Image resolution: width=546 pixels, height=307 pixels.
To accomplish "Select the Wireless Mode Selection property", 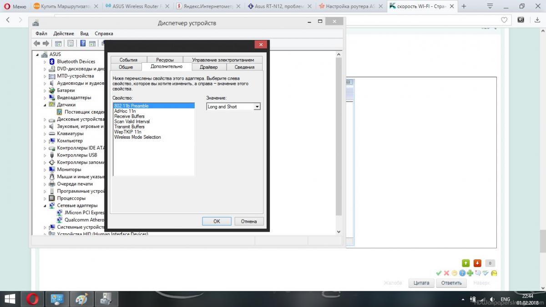I will (x=137, y=137).
